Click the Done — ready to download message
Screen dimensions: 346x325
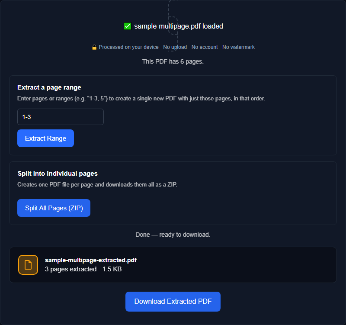[x=173, y=235]
